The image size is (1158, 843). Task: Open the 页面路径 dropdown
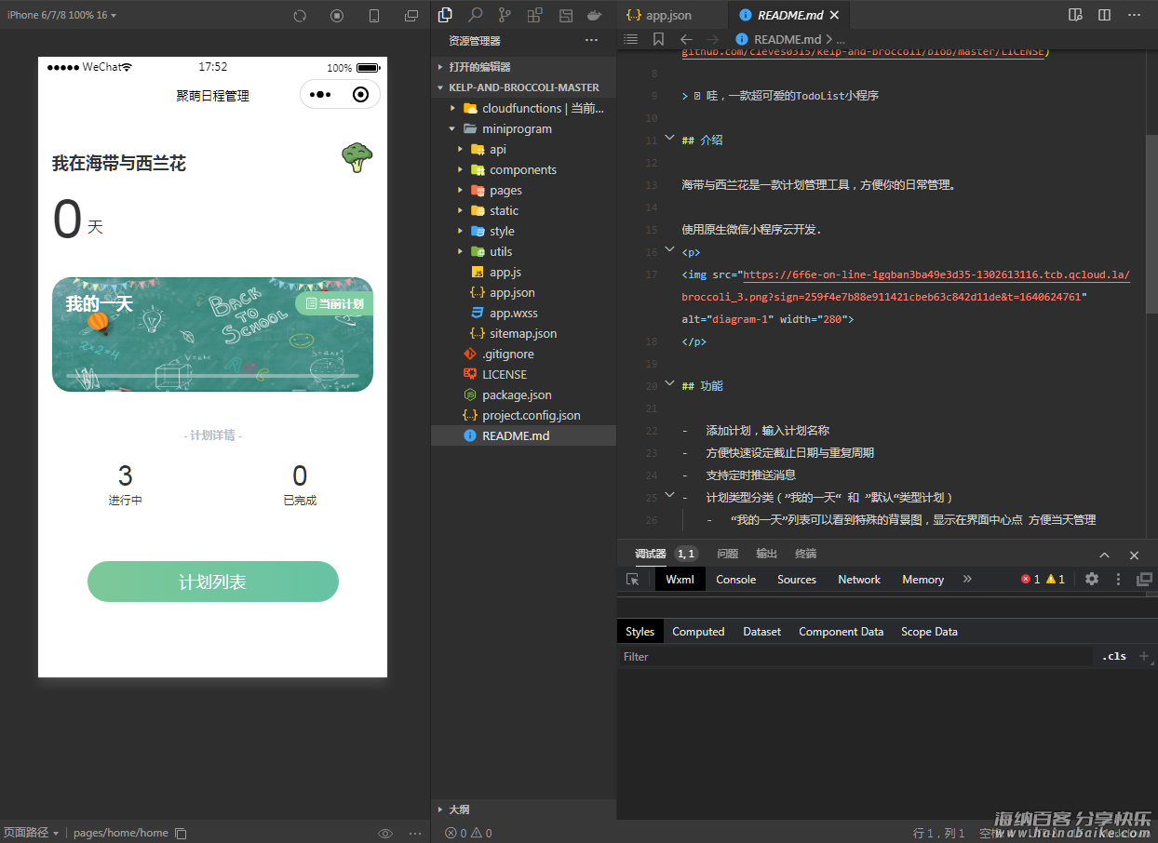[31, 833]
